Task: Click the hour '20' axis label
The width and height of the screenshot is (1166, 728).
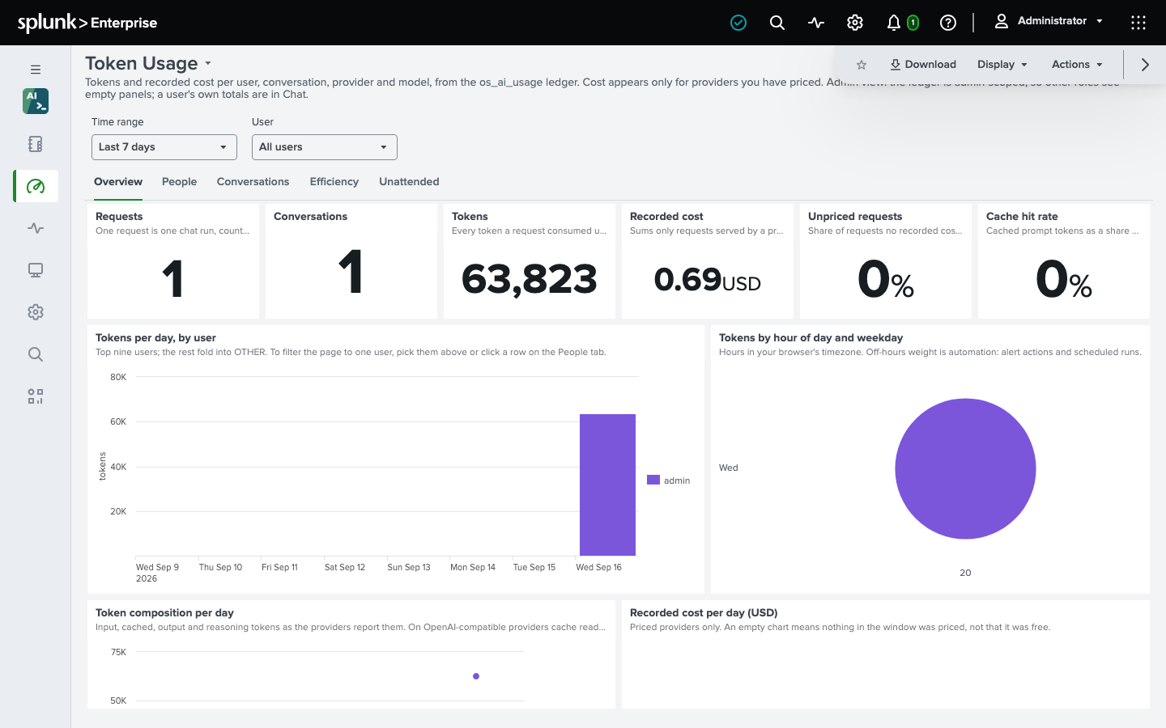Action: [965, 573]
